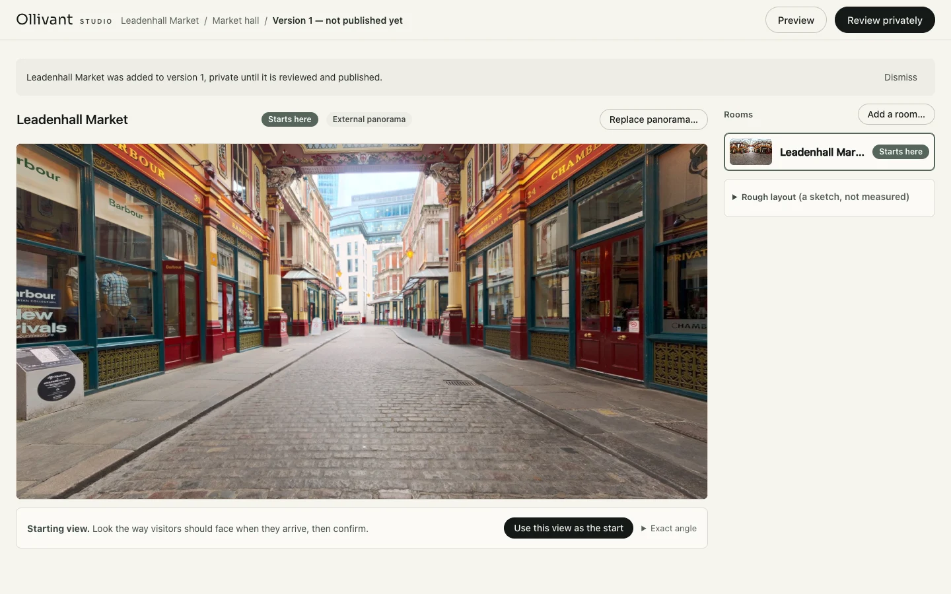Open Replace panorama dialog

click(x=654, y=119)
